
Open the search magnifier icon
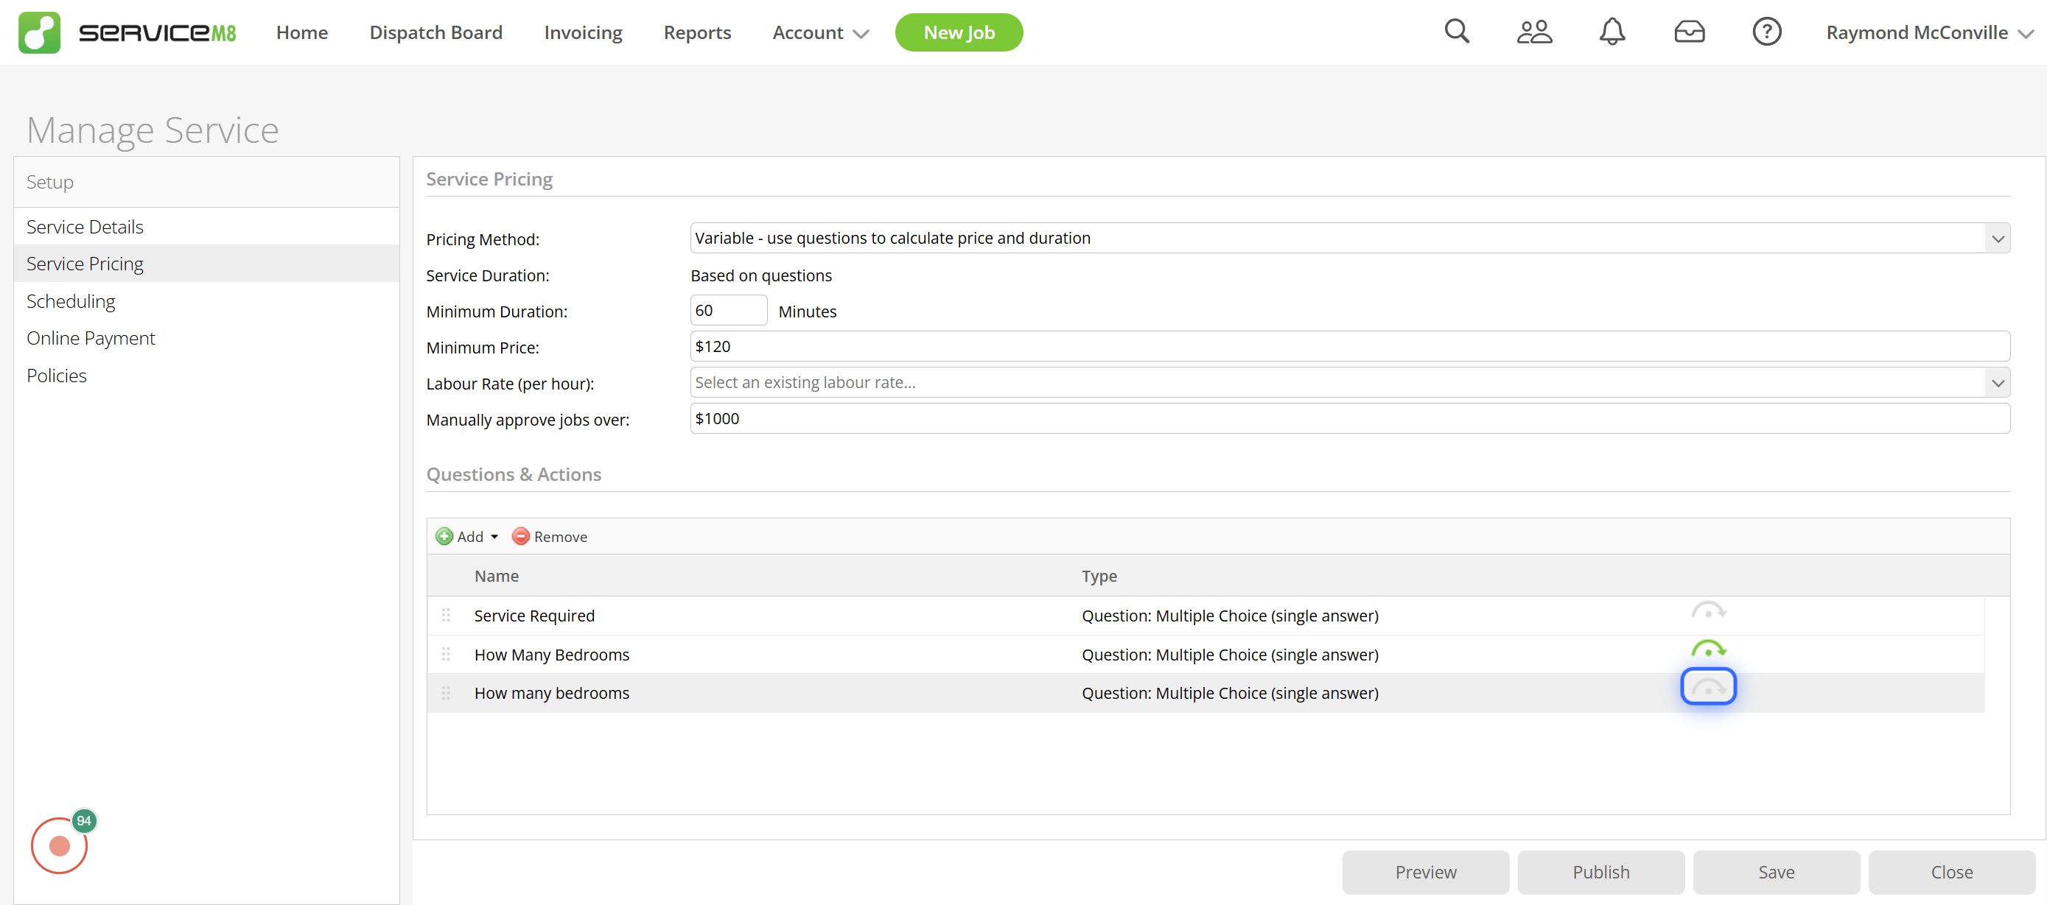click(1457, 32)
